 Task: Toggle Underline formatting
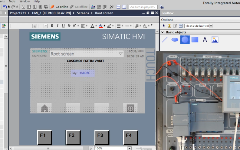click(x=63, y=26)
